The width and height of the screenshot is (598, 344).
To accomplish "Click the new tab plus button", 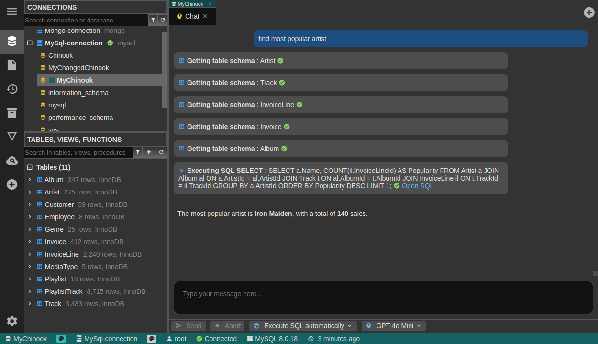I will 589,12.
